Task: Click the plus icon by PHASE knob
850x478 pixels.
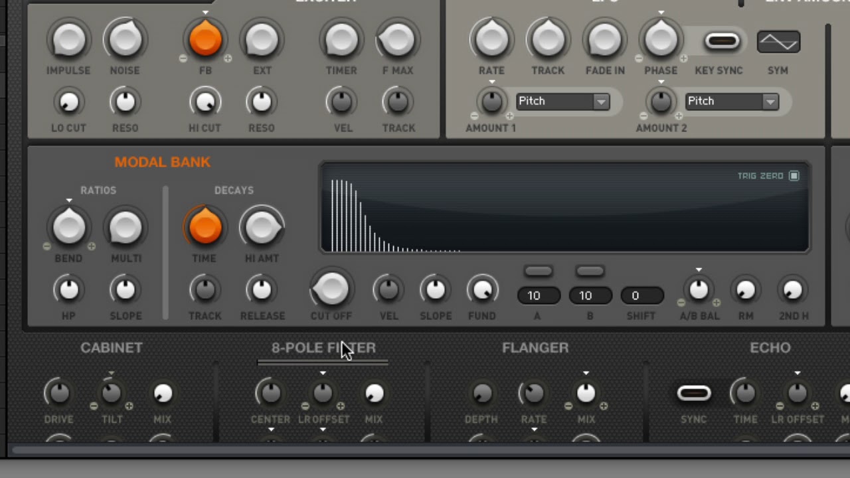Action: pos(683,58)
